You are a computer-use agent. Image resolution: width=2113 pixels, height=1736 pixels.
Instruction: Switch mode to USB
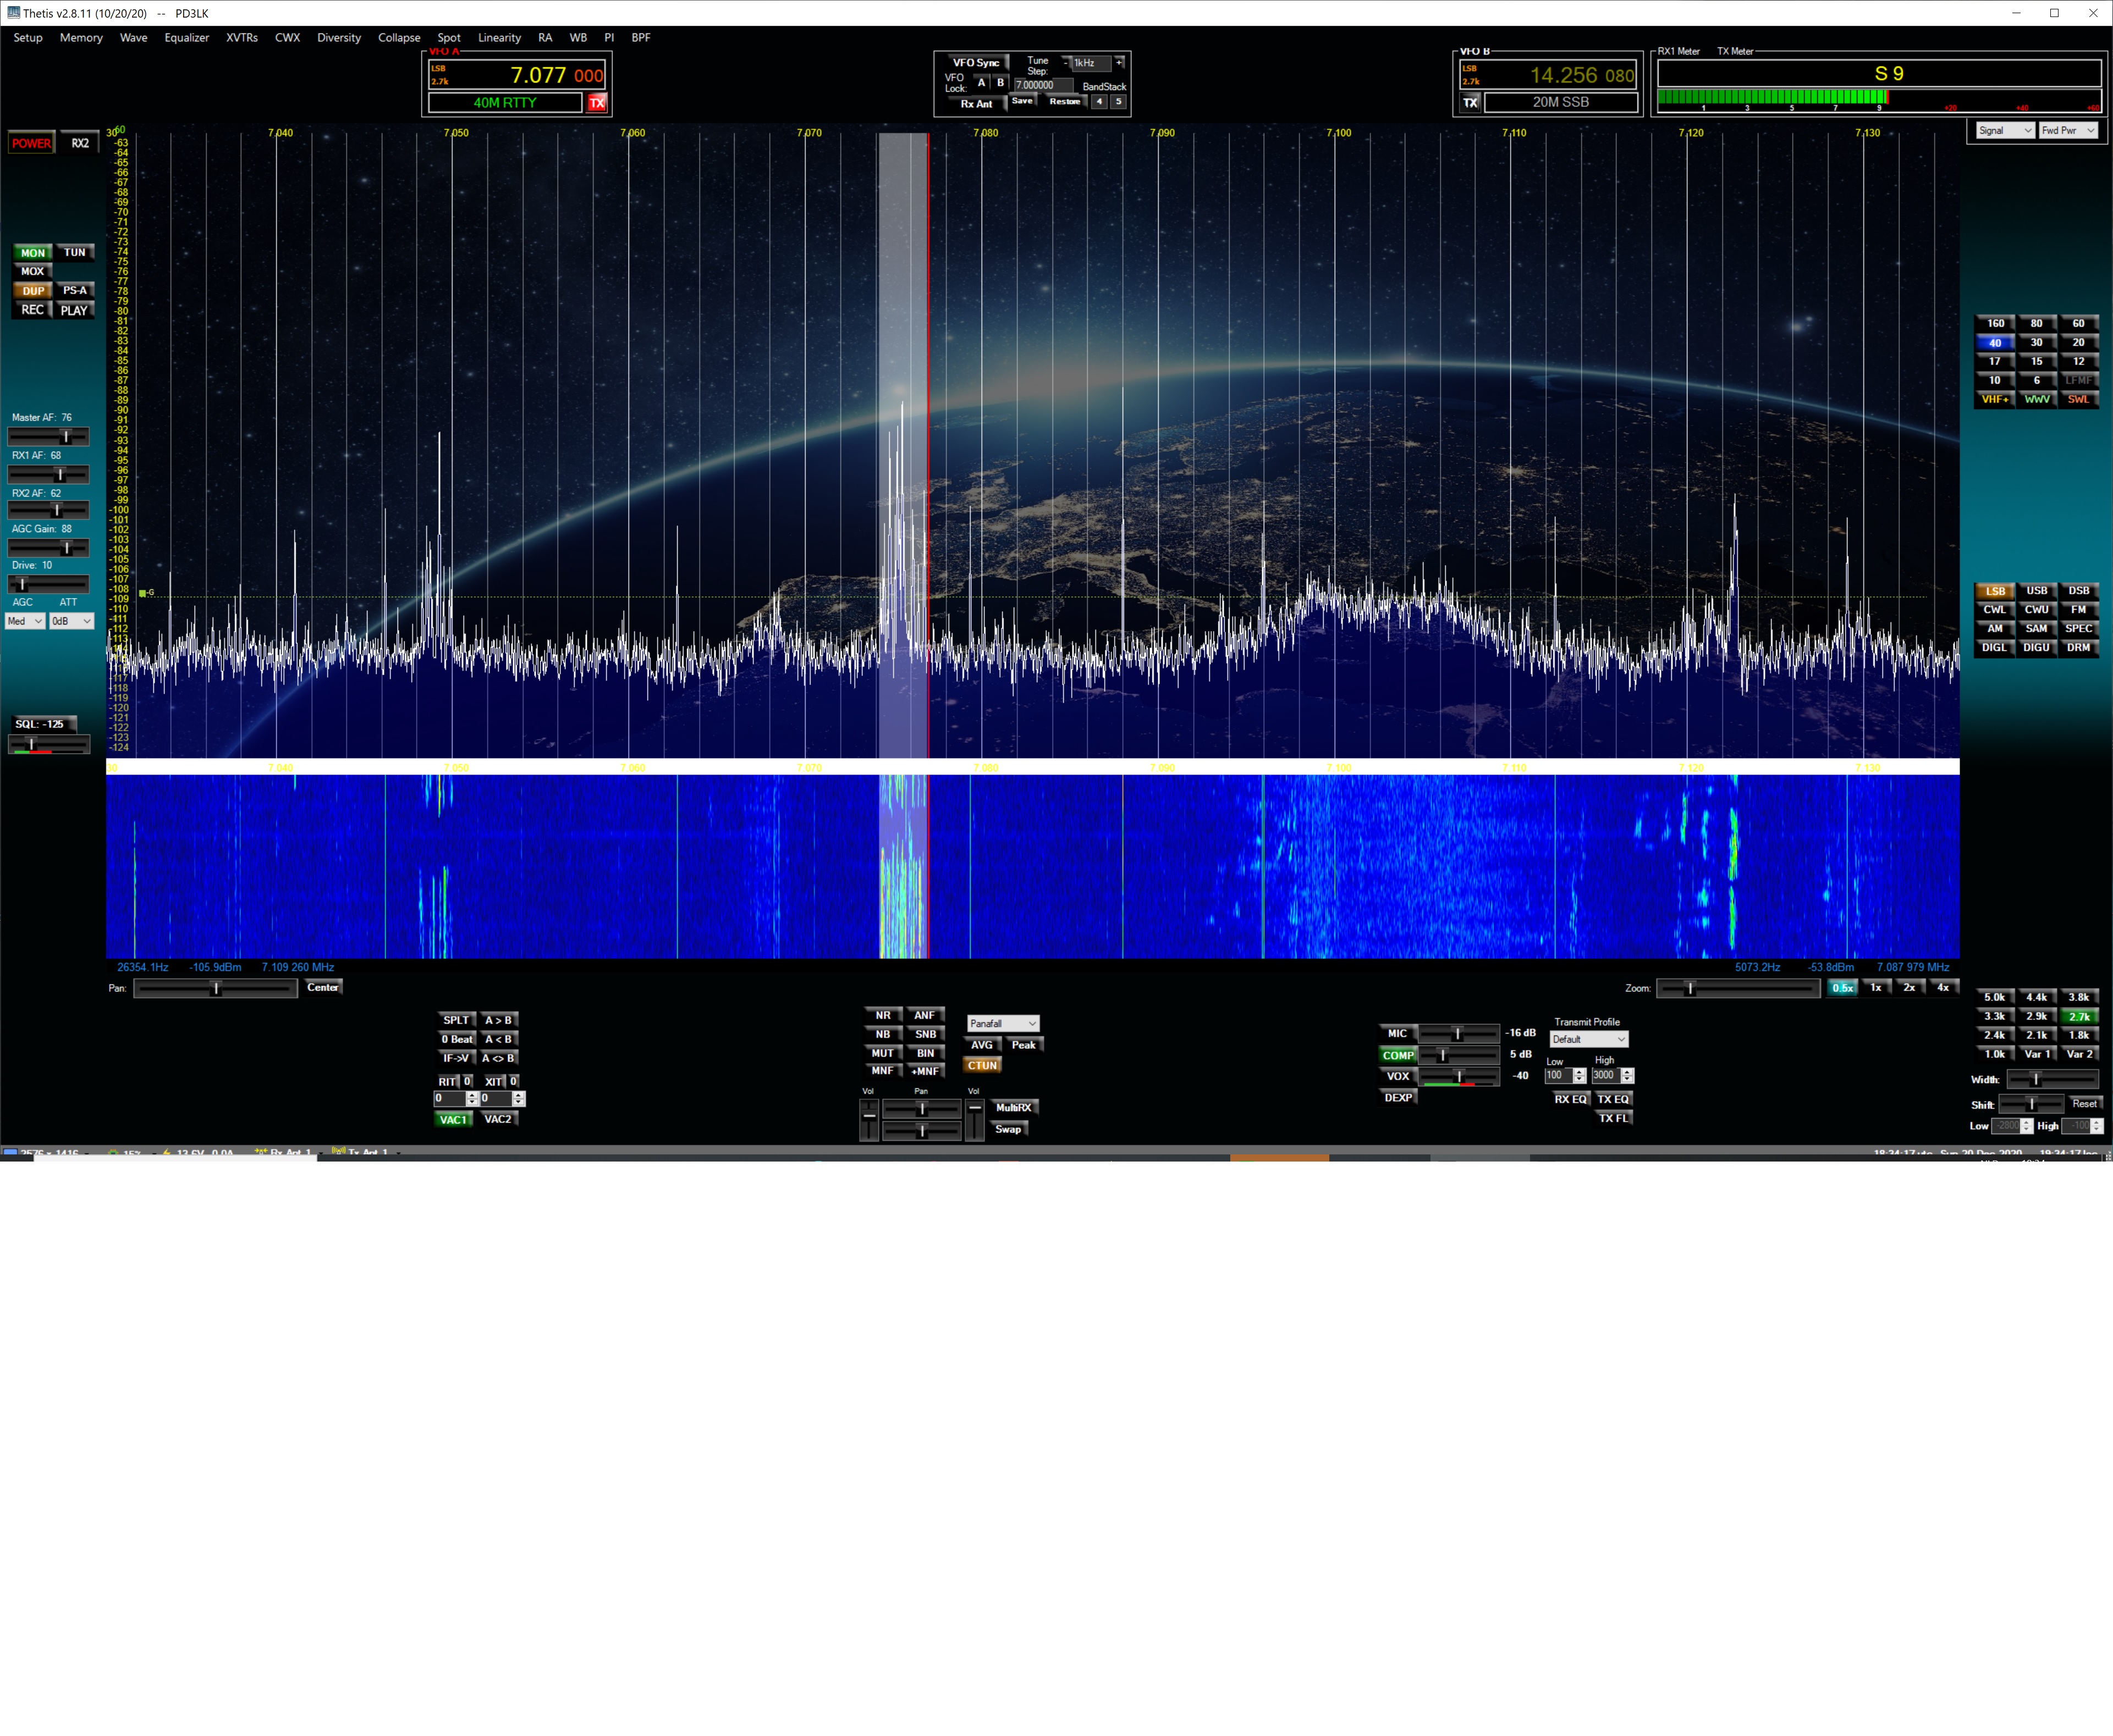[2036, 591]
